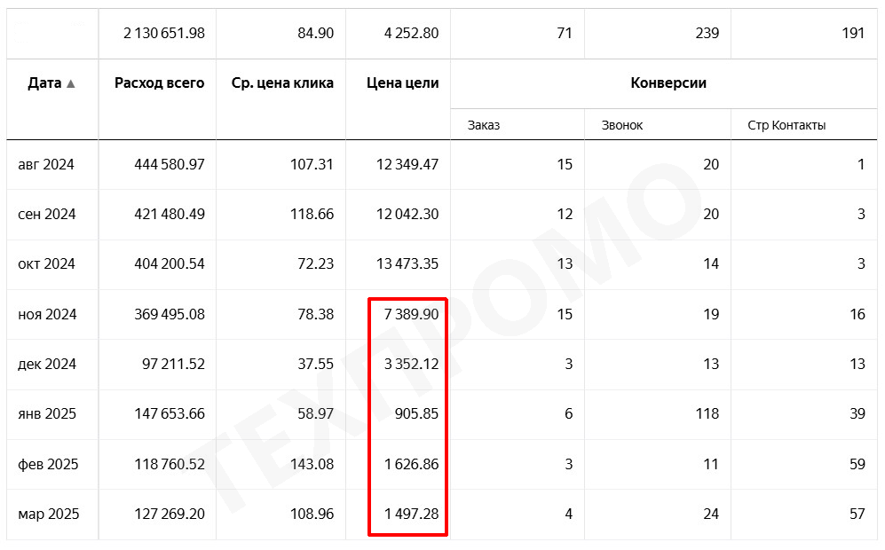Screen dimensions: 885x550
Task: Click click price 58.97
Action: point(315,413)
